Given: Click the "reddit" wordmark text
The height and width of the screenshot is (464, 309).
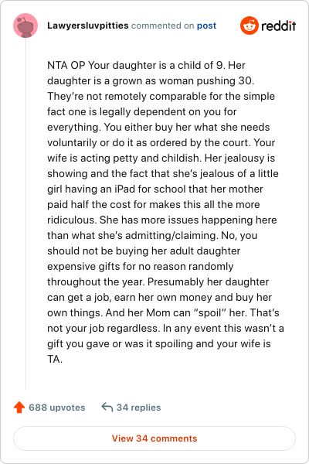Looking at the screenshot, I should 279,26.
